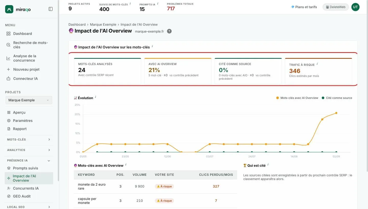Click the Paramètres gear icon
The height and width of the screenshot is (209, 368).
(9, 121)
